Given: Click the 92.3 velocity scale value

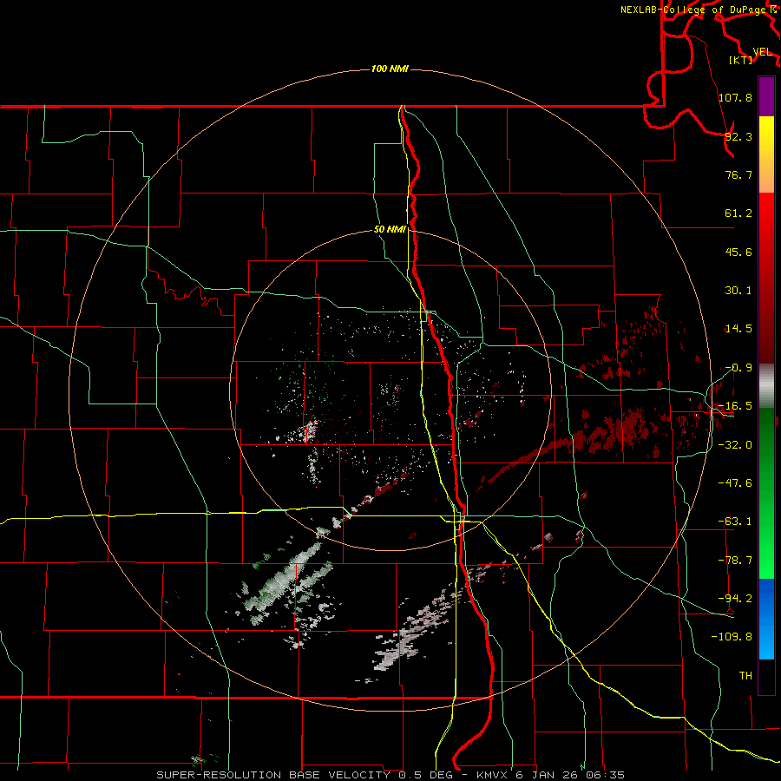Looking at the screenshot, I should tap(738, 136).
